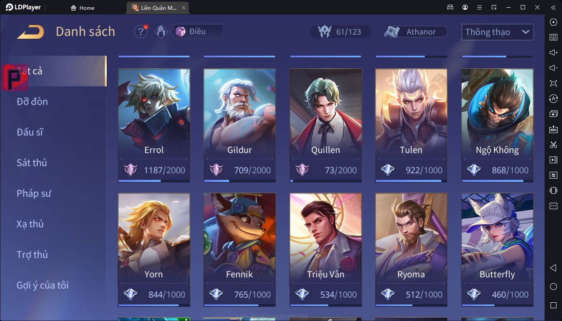Image resolution: width=562 pixels, height=321 pixels.
Task: Click Errol's 1187/2000 progress bar
Action: pos(154,181)
